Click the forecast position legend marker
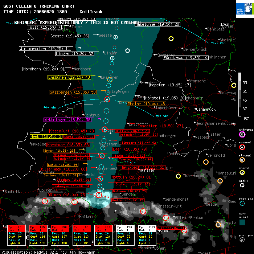 click(x=242, y=204)
